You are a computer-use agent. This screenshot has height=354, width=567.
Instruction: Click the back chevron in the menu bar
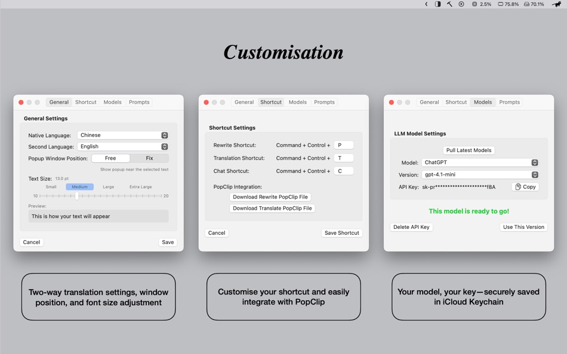pyautogui.click(x=427, y=4)
